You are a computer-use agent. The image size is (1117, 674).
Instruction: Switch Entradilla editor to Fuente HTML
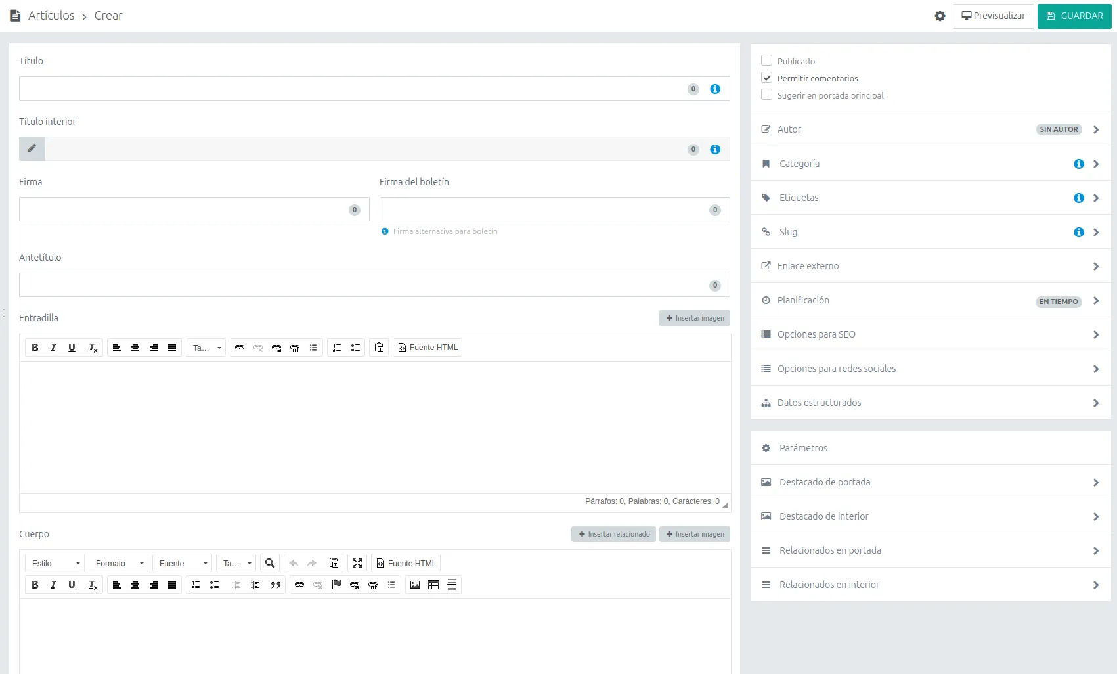point(427,348)
